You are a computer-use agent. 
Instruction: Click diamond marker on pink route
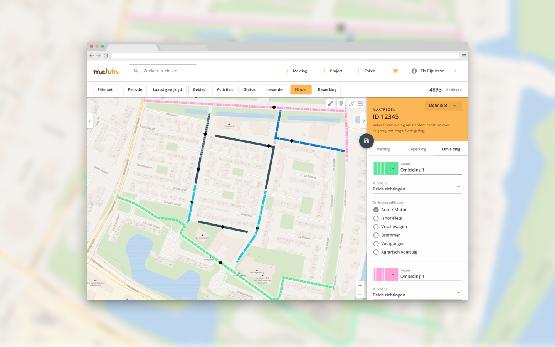coord(274,107)
